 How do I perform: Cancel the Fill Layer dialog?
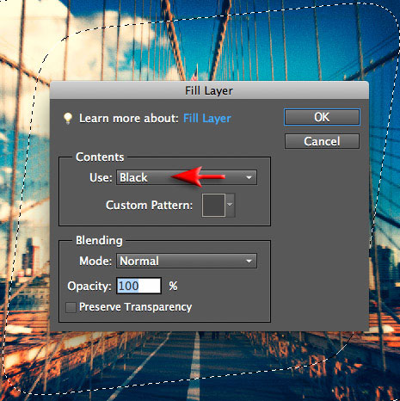[x=322, y=141]
